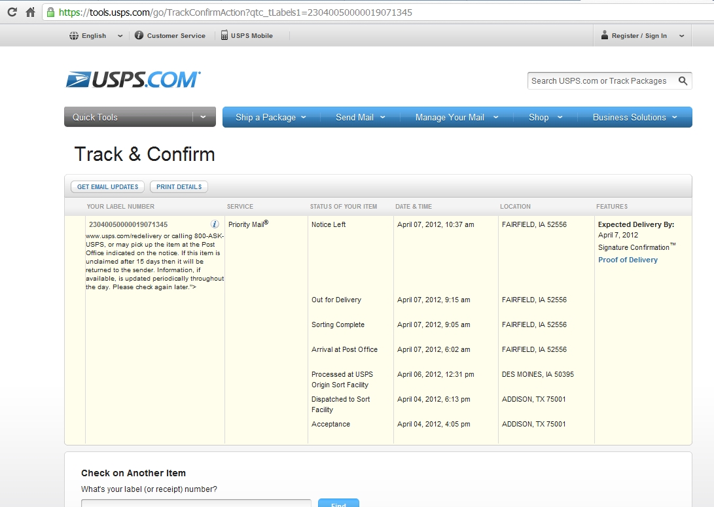Click the Arrival at Post Office status

point(344,349)
